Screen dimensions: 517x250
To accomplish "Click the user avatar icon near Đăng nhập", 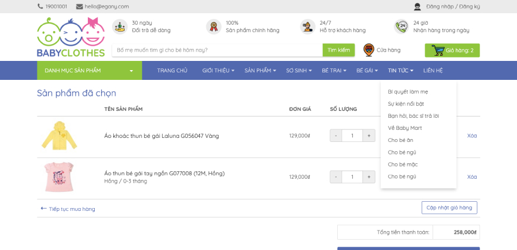I will point(418,6).
